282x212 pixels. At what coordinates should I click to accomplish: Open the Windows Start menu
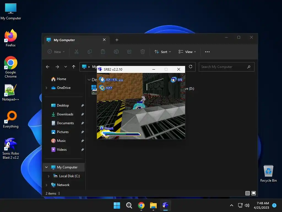click(x=117, y=205)
